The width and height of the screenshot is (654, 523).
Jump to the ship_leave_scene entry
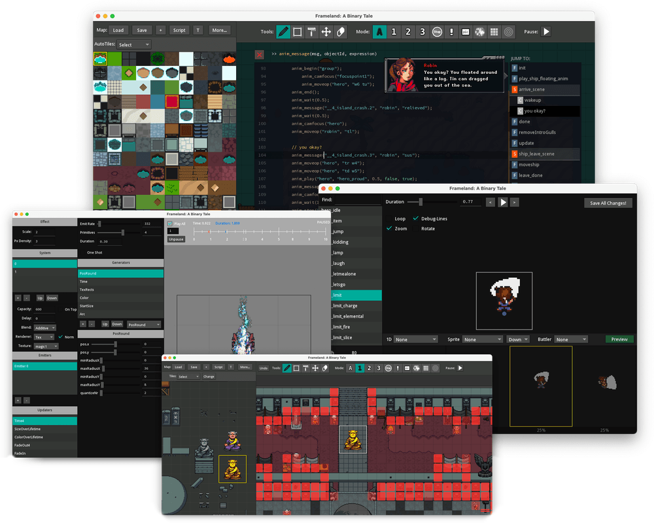tap(536, 154)
